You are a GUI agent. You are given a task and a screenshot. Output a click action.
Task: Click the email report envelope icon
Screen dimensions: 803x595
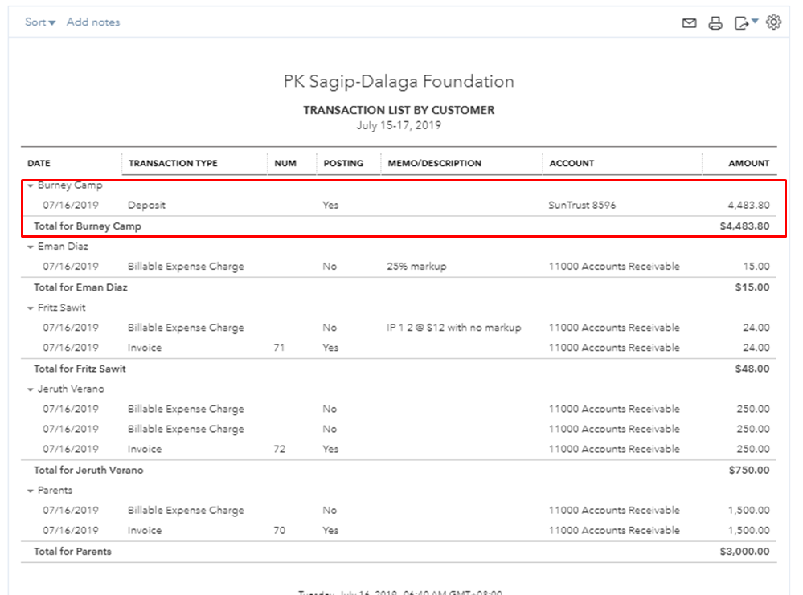pyautogui.click(x=689, y=23)
